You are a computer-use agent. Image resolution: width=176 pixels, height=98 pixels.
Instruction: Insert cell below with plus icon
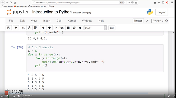16,28
